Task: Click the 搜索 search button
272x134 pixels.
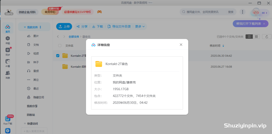Action: point(231,12)
